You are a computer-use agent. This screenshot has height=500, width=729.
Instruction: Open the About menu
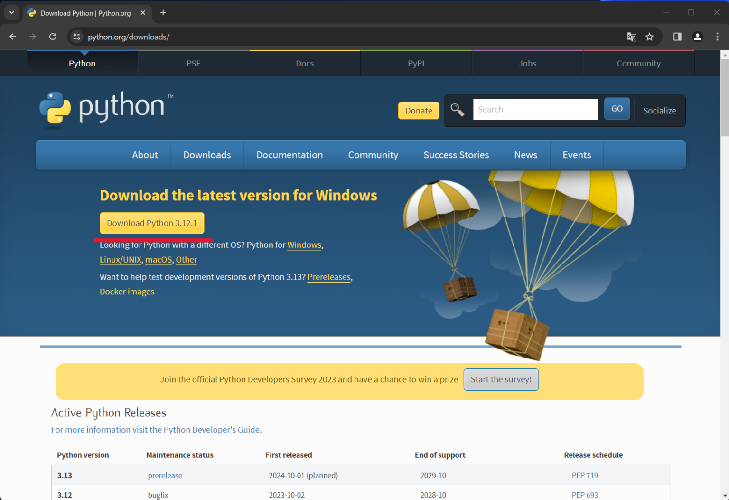pos(145,155)
